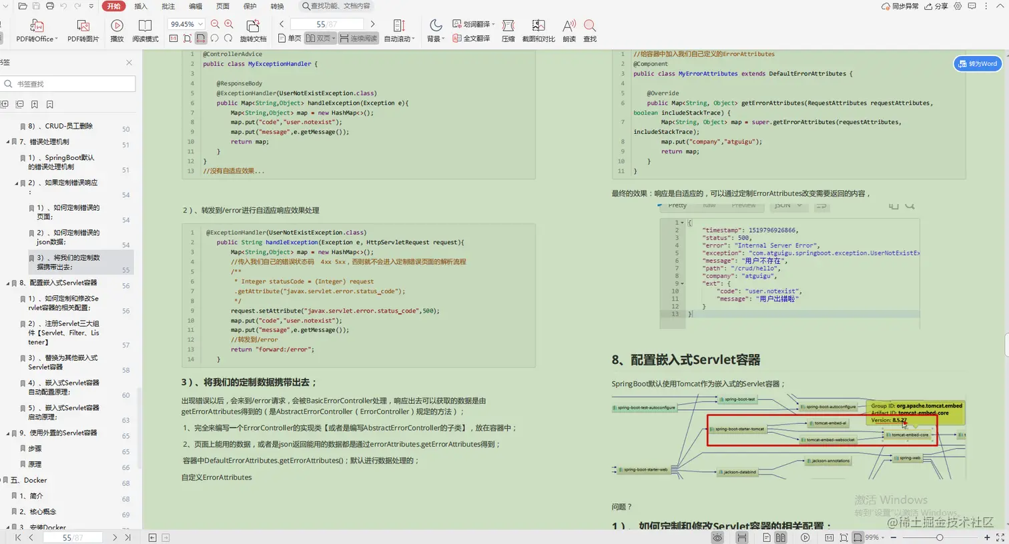Viewport: 1009px width, 544px height.
Task: Collapse the 7、错误处理机制 bookmark
Action: coord(8,142)
